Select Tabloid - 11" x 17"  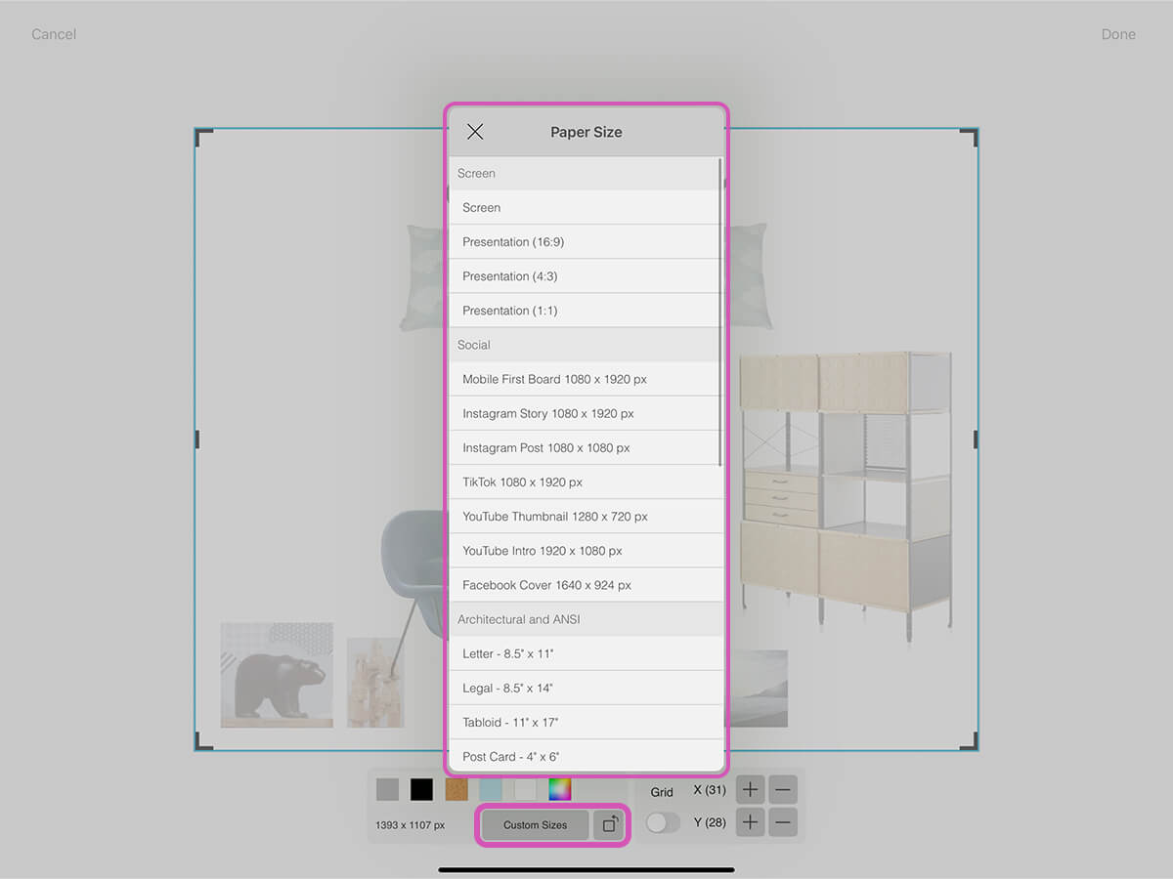(585, 722)
